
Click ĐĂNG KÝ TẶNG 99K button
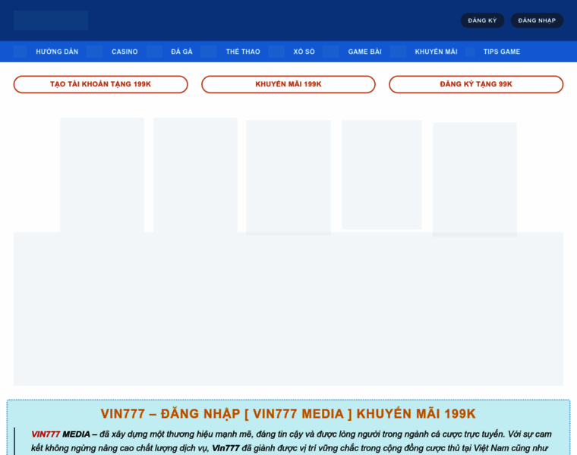coord(476,84)
